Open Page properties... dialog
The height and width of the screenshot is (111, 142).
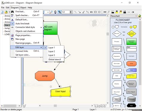(x=27, y=35)
